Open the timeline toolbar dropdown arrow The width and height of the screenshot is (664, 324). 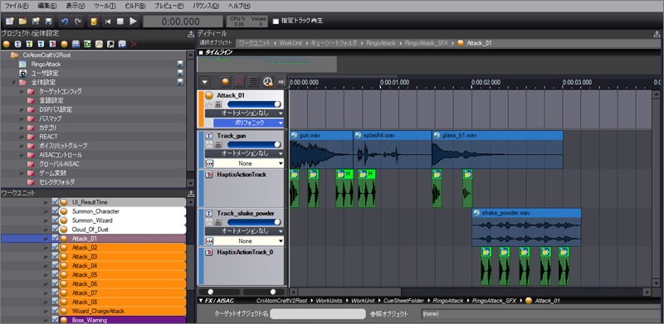click(x=205, y=82)
